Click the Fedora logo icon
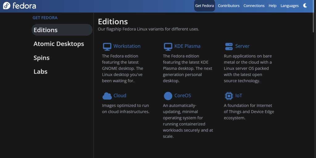The image size is (316, 158). pos(6,6)
